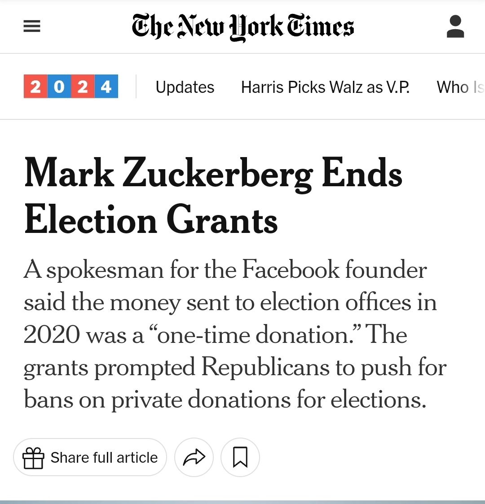Click the curved share arrow icon
Viewport: 485px width, 504px height.
tap(194, 457)
